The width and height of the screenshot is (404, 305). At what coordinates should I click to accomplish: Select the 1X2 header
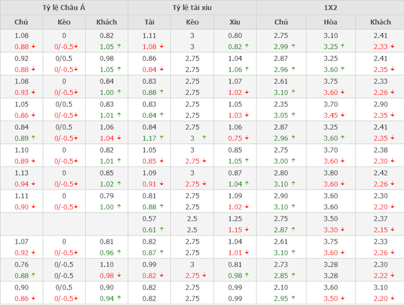(x=330, y=7)
